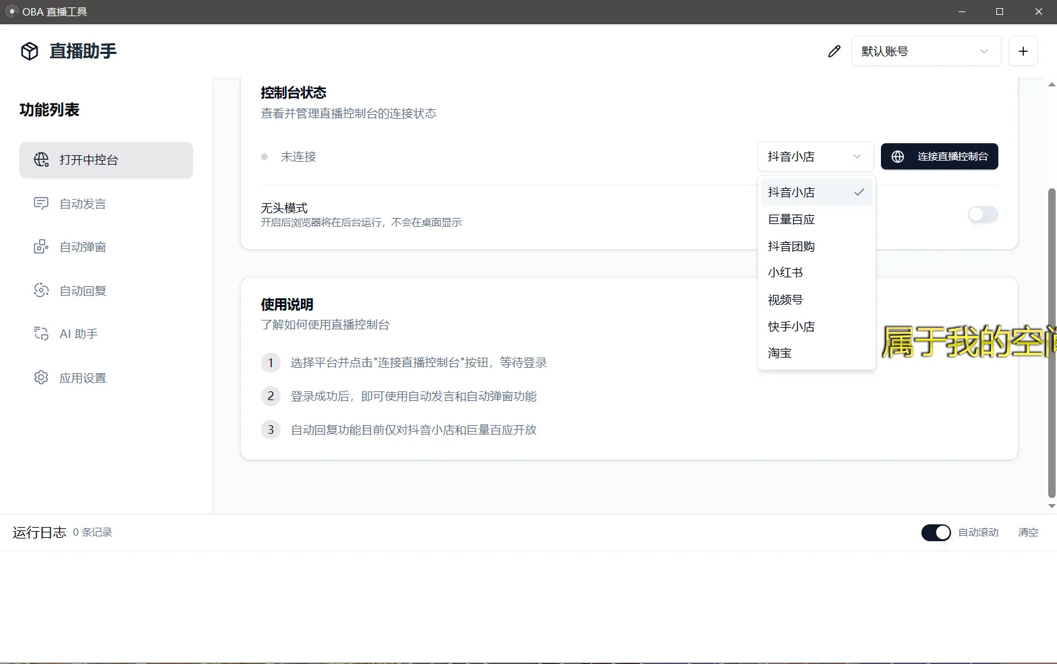The width and height of the screenshot is (1057, 664).
Task: Open the 自动回复 auto-reply icon
Action: coord(41,290)
